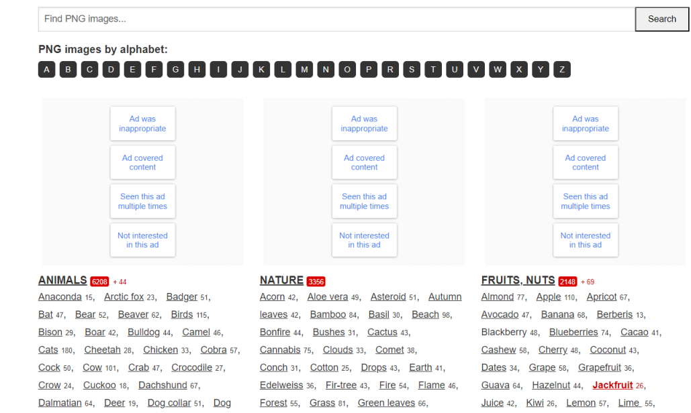
Task: Open the FRUITS, NUTS category heading
Action: [518, 281]
